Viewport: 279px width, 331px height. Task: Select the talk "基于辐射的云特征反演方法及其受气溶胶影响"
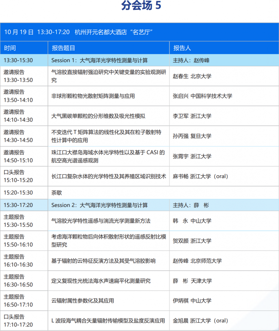click(x=103, y=261)
